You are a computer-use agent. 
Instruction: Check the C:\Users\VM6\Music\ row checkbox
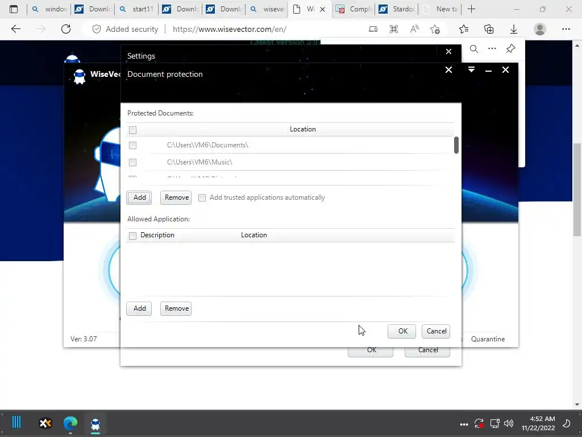point(132,162)
